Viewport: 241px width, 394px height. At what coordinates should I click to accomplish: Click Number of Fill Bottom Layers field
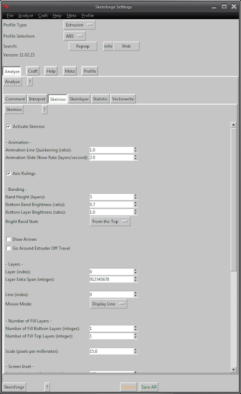(x=111, y=328)
